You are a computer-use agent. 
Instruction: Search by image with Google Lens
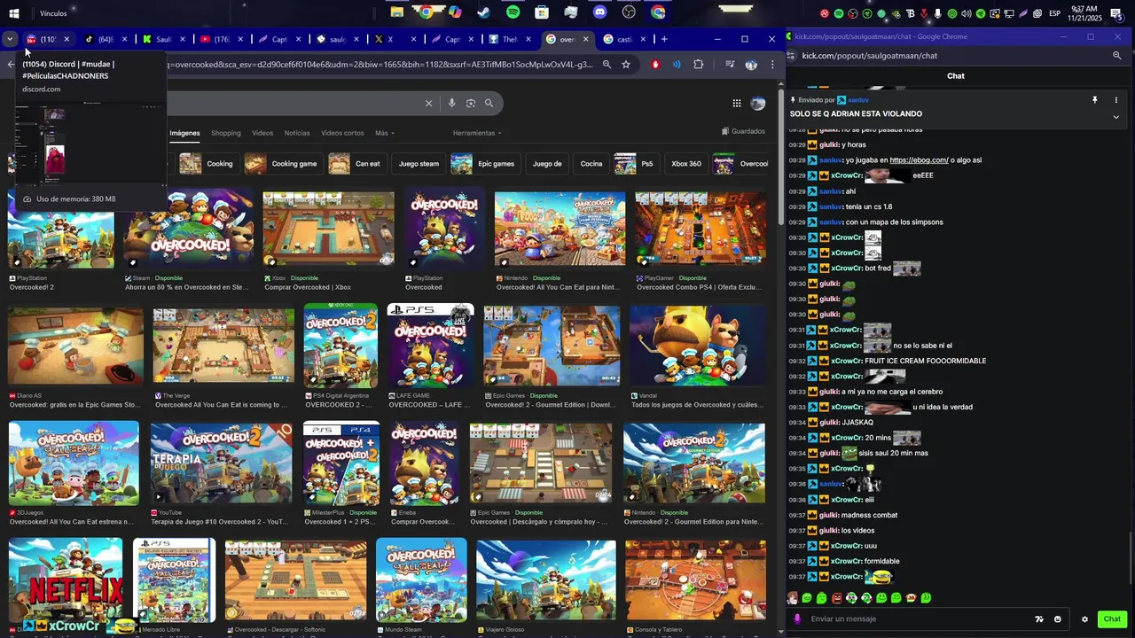click(x=470, y=104)
